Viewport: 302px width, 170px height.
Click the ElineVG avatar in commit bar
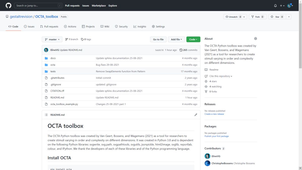pos(46,50)
